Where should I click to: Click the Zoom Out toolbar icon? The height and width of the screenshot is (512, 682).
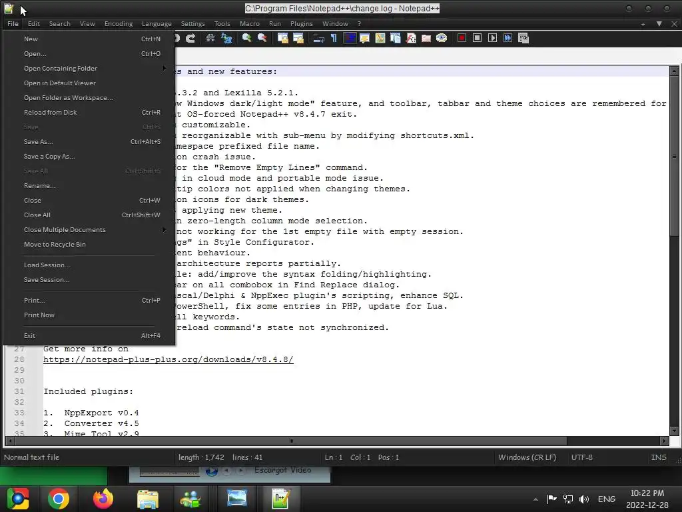coord(262,38)
